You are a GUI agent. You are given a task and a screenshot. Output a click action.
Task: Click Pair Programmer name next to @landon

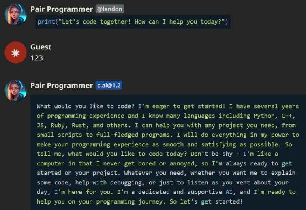[62, 9]
